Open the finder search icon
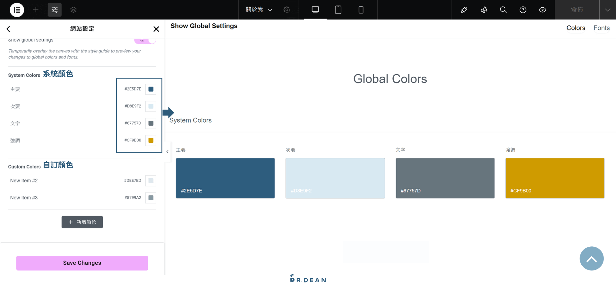 [503, 10]
